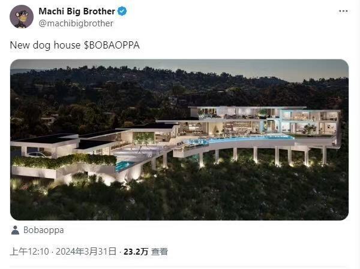The width and height of the screenshot is (360, 269).
Task: Open the three-dot more options menu
Action: pos(343,11)
